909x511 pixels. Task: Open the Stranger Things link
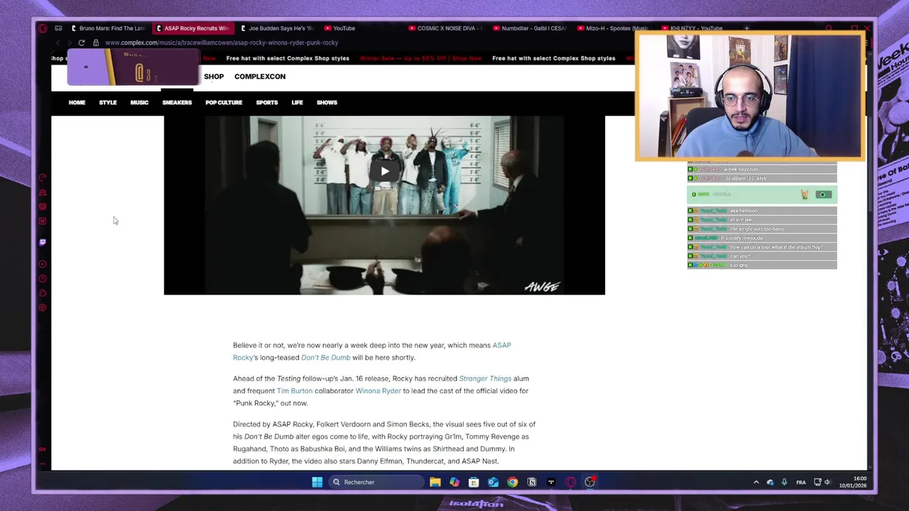[x=485, y=379]
